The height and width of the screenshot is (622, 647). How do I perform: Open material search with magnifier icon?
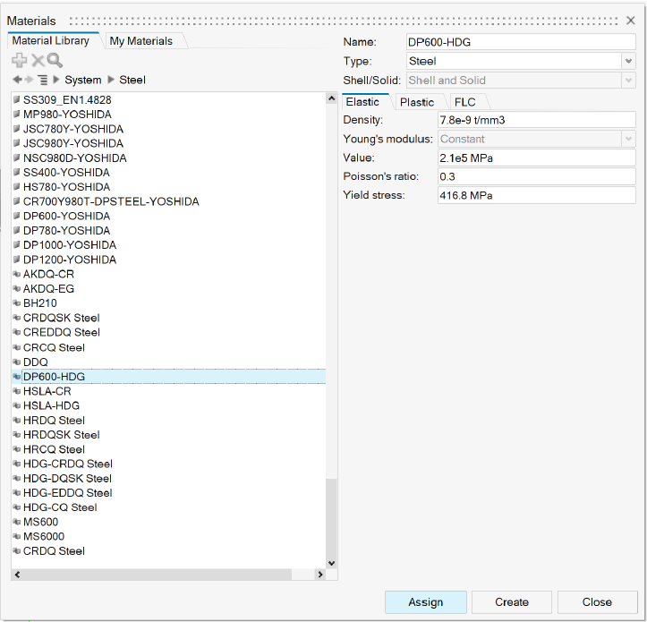pyautogui.click(x=55, y=60)
